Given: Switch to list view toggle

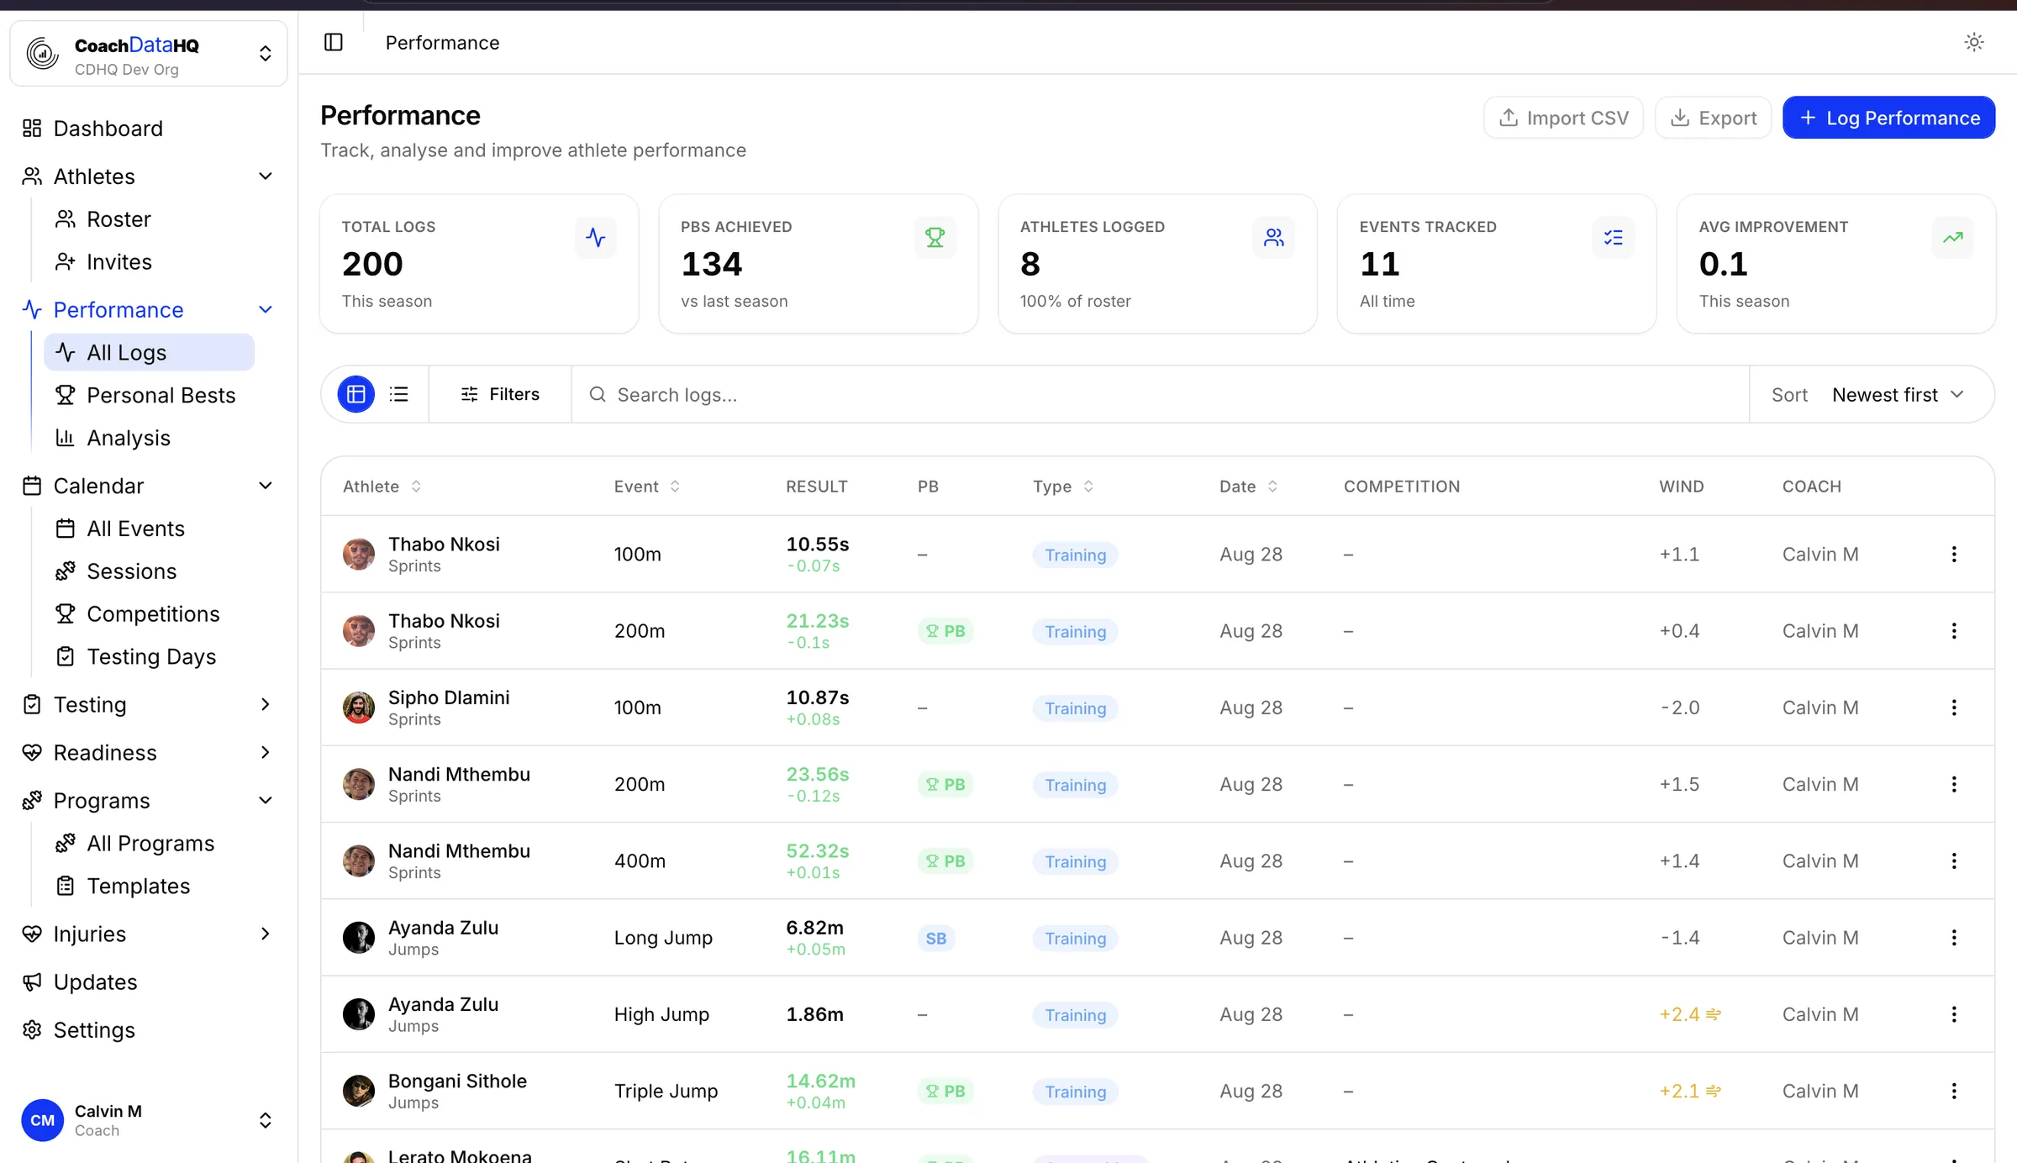Looking at the screenshot, I should pyautogui.click(x=399, y=394).
